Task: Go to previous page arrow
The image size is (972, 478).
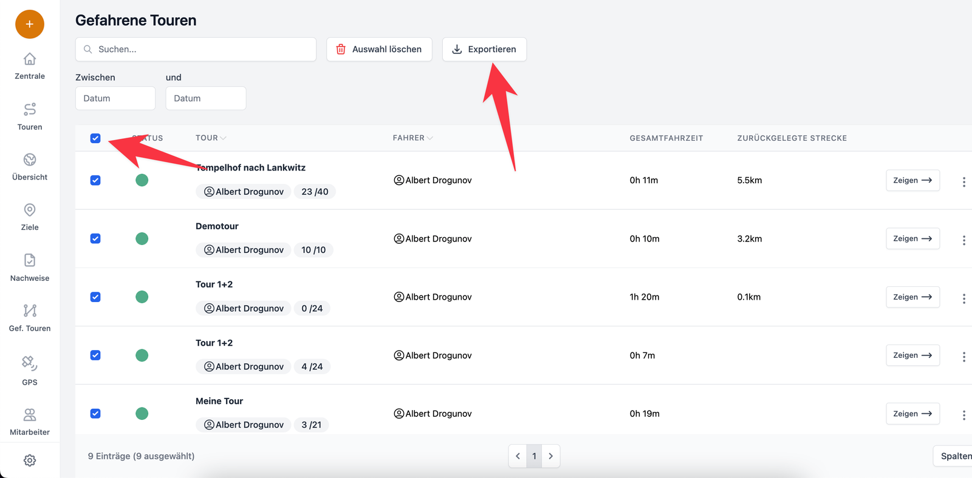Action: [x=518, y=456]
